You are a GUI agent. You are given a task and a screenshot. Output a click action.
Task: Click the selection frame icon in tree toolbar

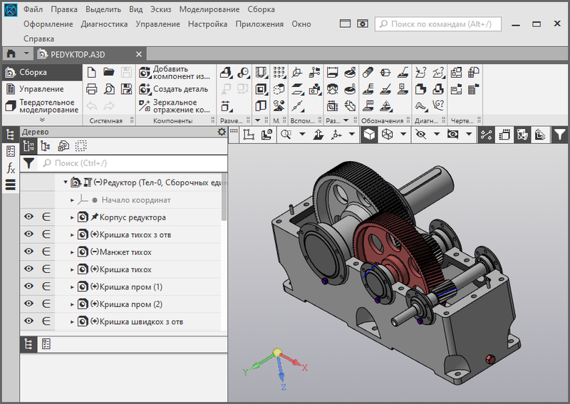(81, 146)
